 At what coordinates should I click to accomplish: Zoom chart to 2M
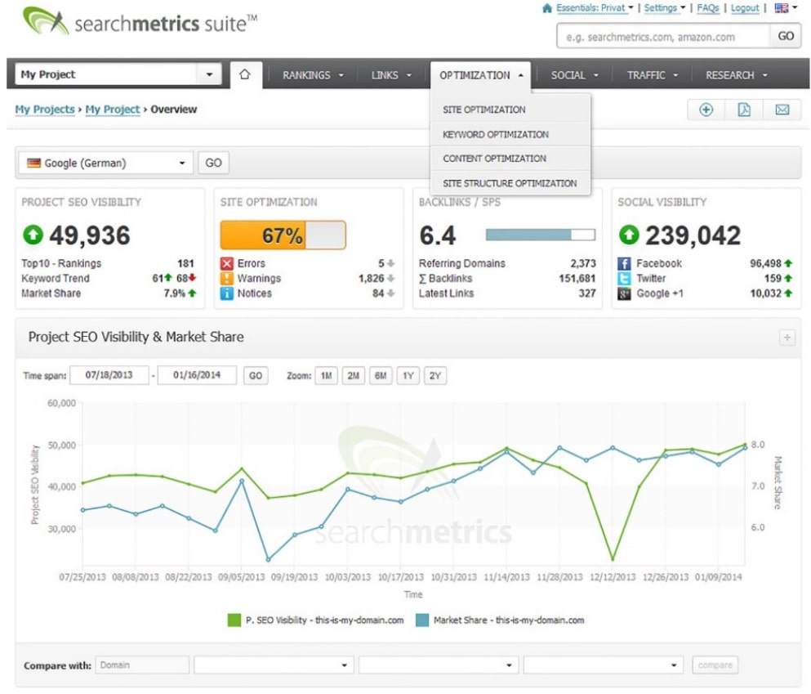pyautogui.click(x=354, y=376)
